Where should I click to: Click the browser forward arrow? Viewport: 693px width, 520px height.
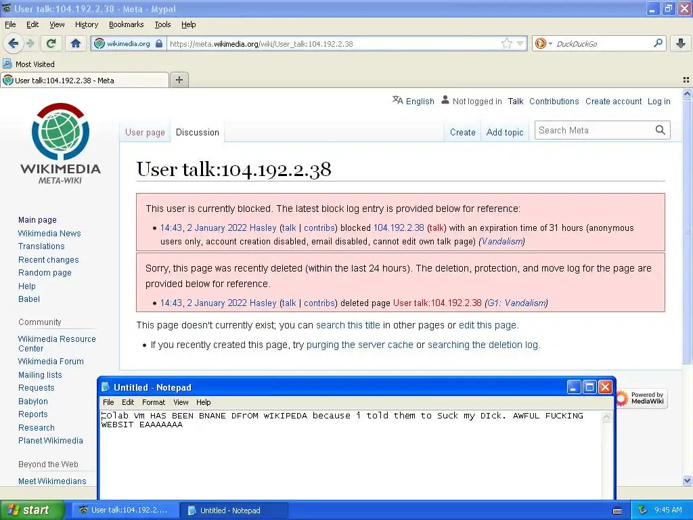30,43
